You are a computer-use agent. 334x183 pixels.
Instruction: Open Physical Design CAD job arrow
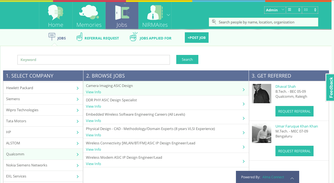244,133
